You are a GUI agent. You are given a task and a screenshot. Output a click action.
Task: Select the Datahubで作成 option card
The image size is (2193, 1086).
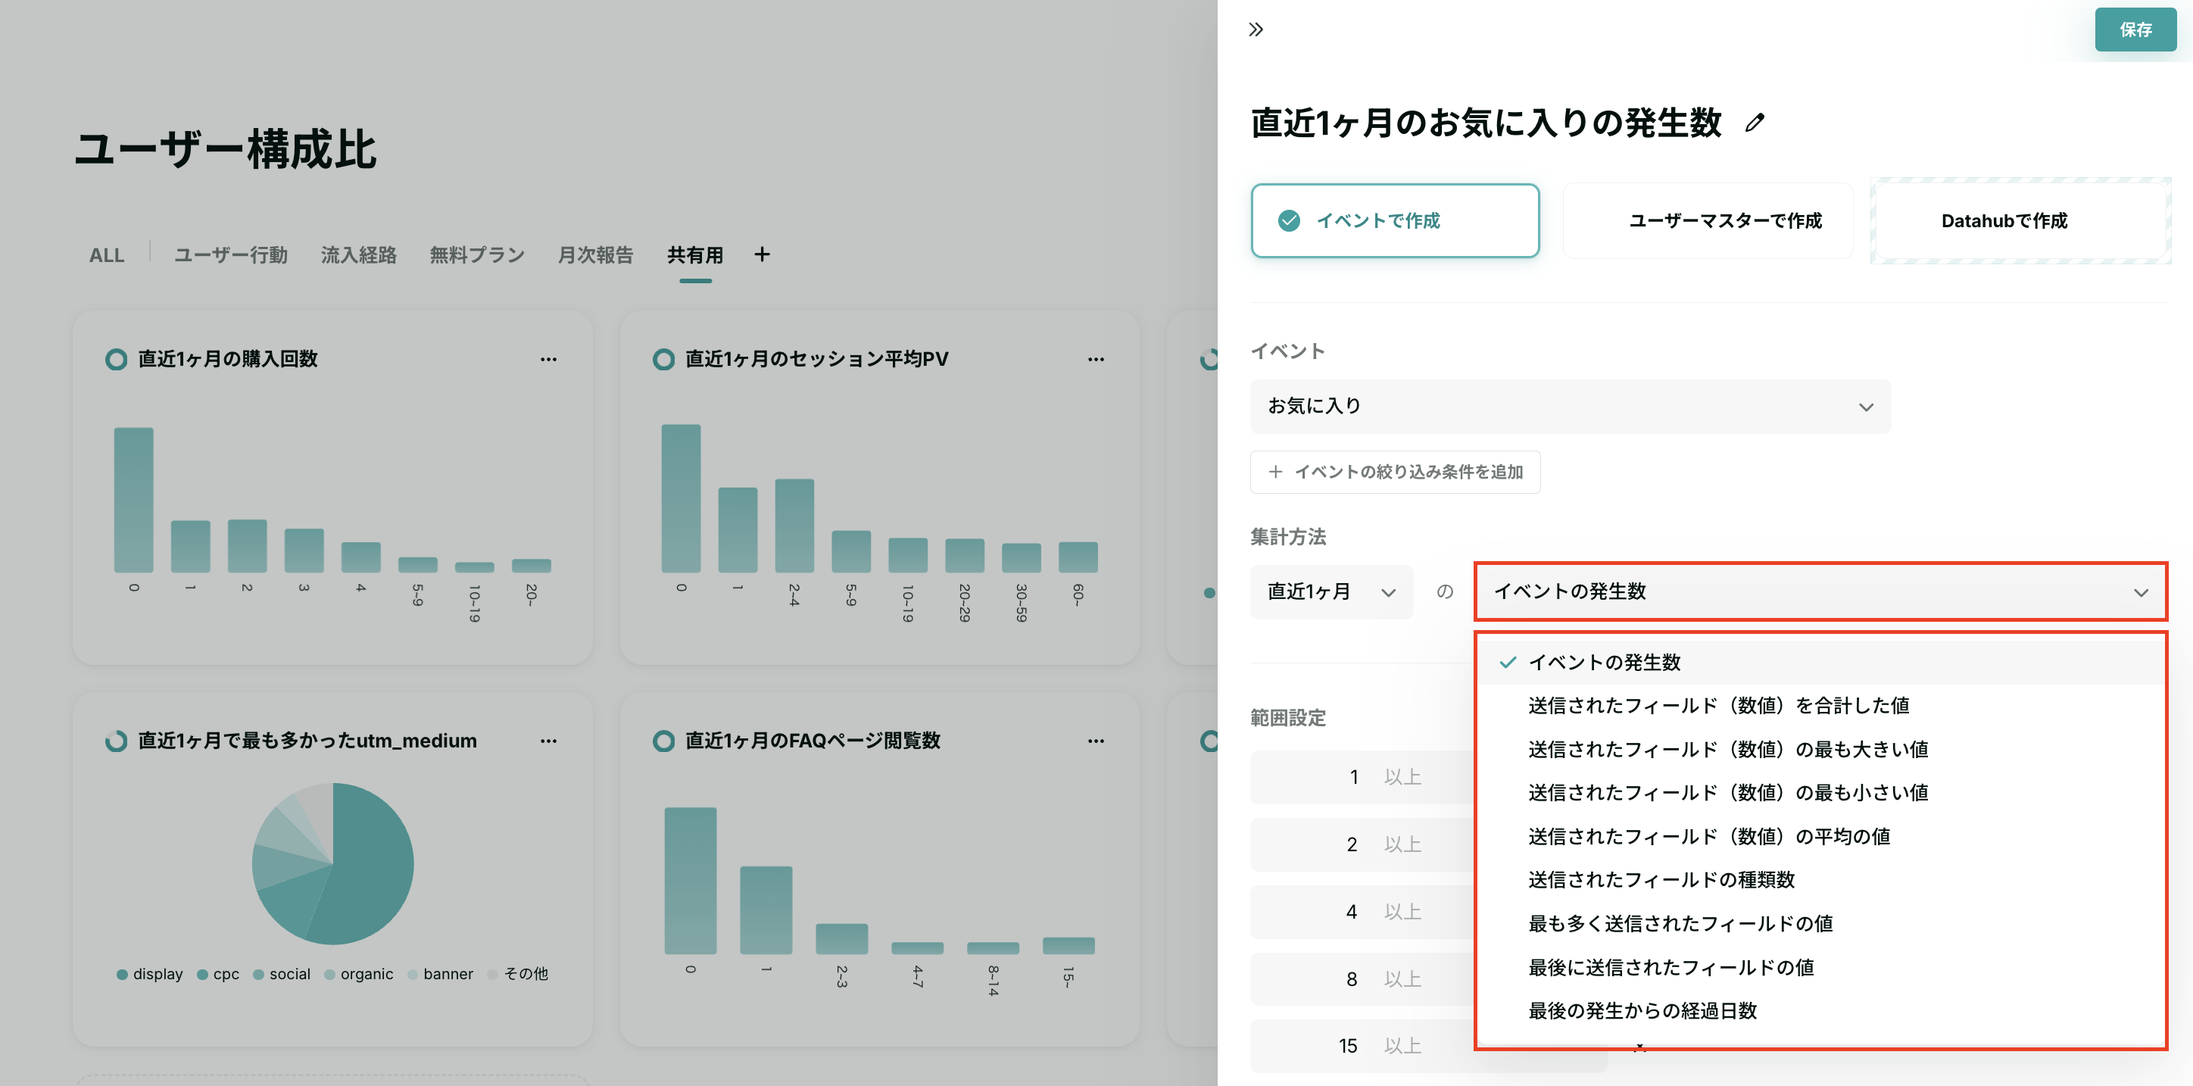[x=2020, y=220]
